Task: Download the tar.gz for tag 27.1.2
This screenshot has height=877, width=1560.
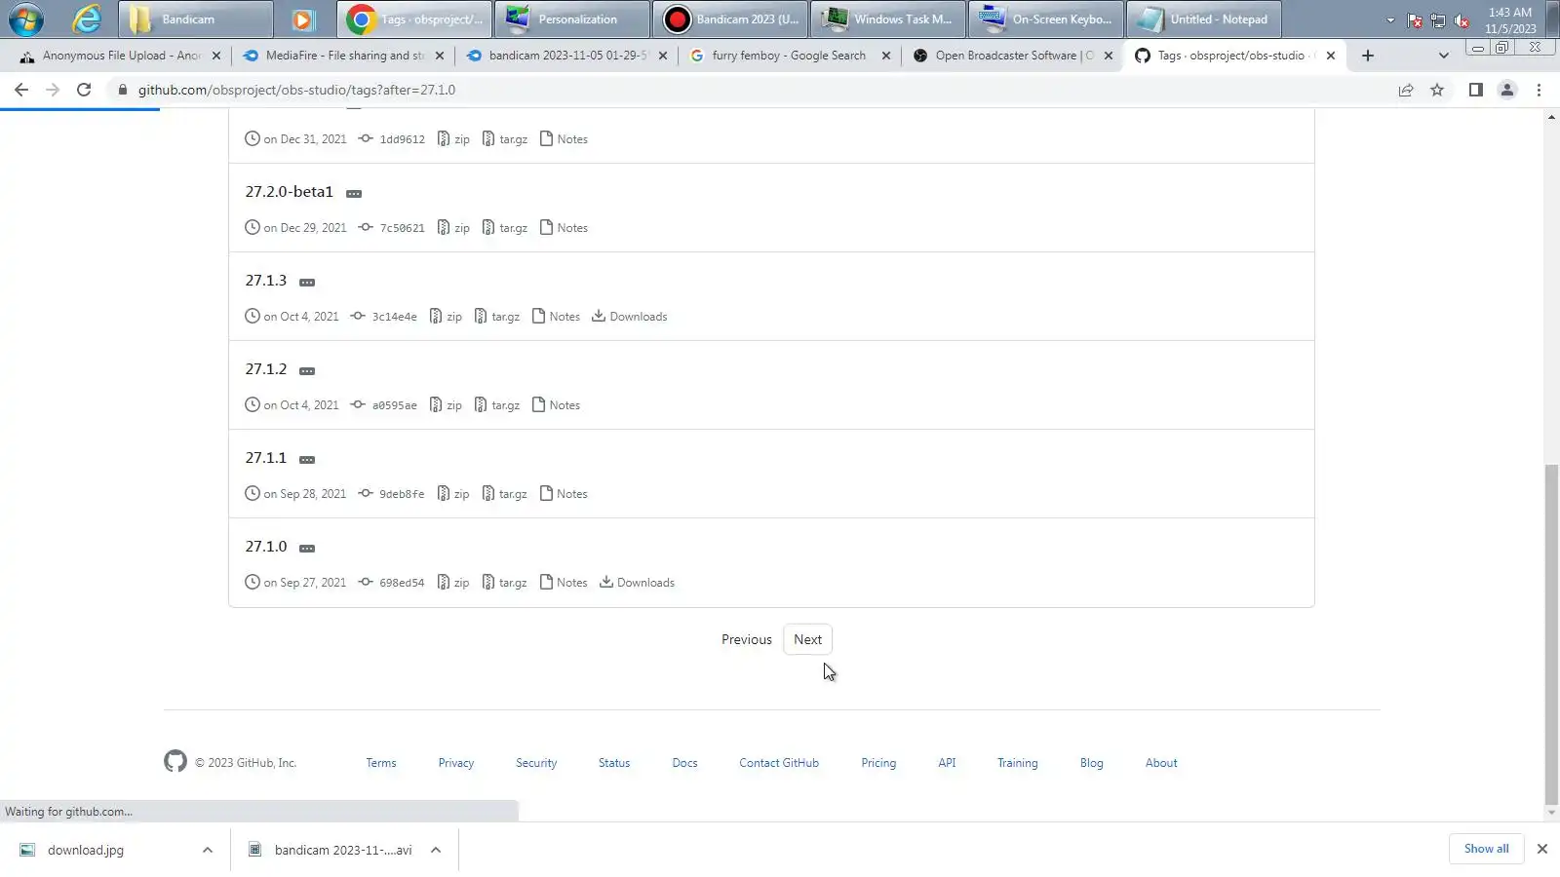Action: point(497,405)
